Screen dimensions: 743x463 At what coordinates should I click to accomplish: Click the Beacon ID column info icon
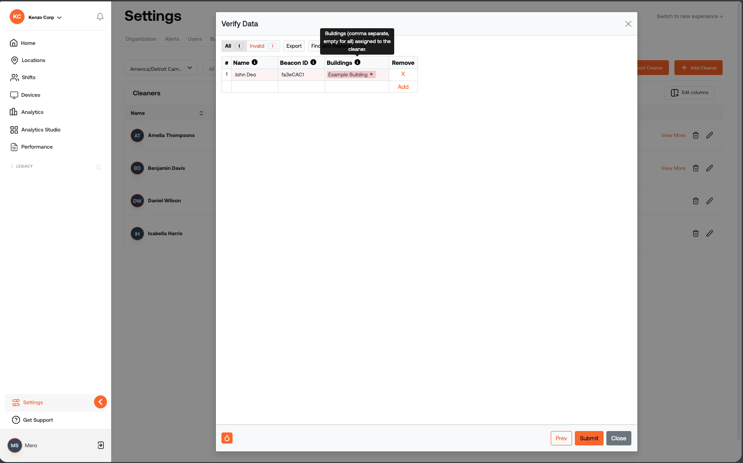click(x=314, y=62)
